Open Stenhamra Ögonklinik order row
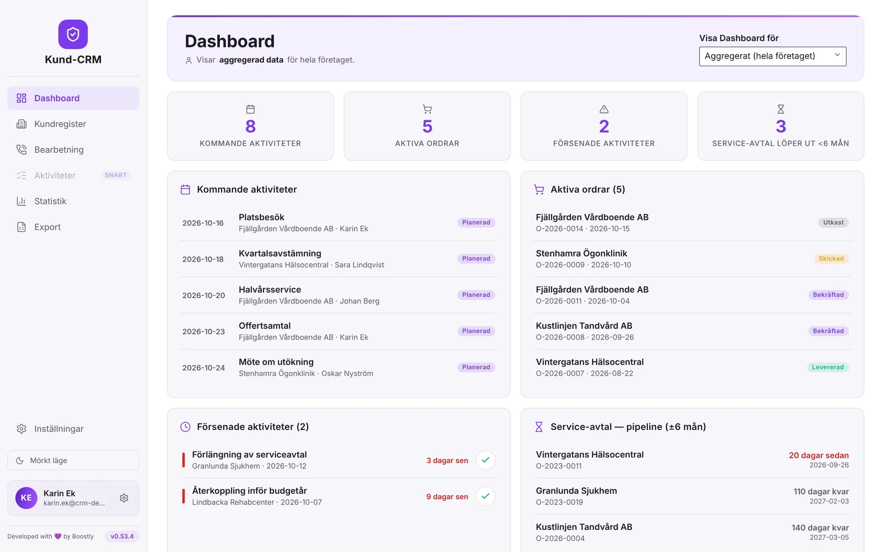Screen dimensions: 884x552 pos(692,259)
